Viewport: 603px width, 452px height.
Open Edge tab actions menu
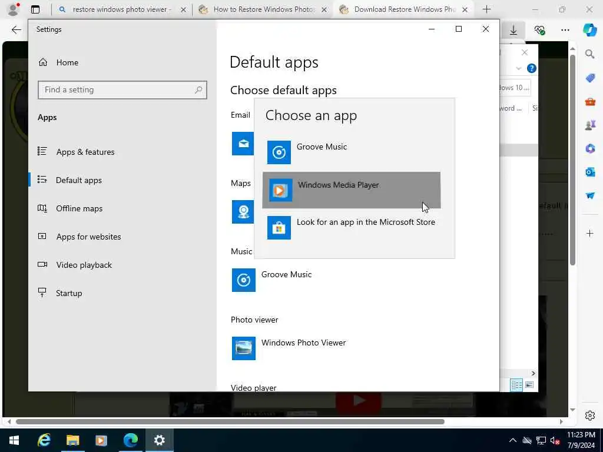(35, 9)
